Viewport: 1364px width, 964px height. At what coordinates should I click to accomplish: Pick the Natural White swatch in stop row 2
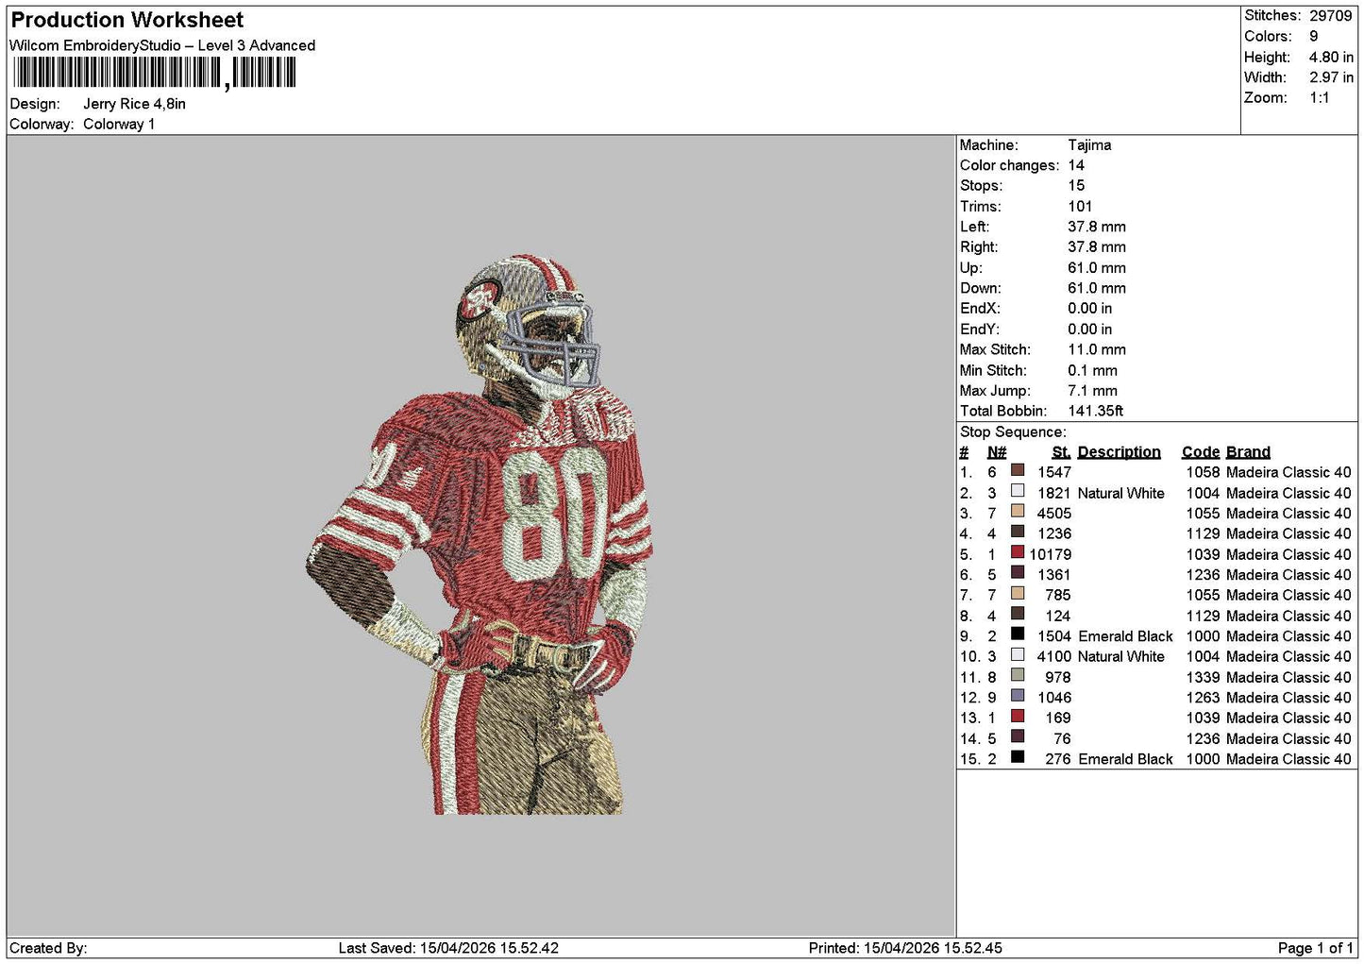1018,491
